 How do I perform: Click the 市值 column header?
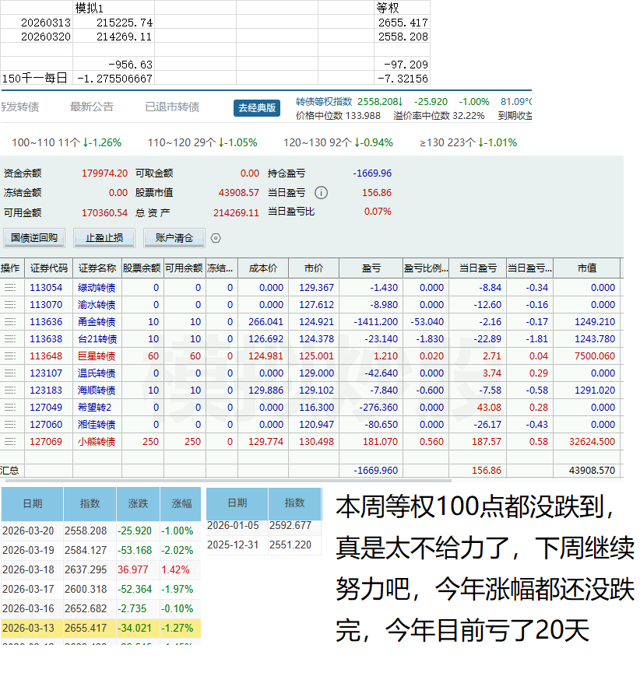click(x=586, y=268)
